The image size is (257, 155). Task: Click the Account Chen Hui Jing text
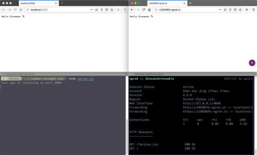(206, 91)
